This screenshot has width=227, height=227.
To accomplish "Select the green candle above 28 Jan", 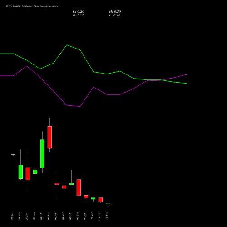I will (x=20, y=172).
